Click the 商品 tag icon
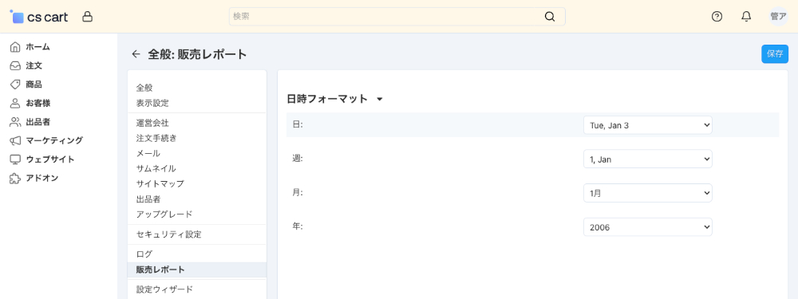Viewport: 798px width, 299px height. click(15, 85)
